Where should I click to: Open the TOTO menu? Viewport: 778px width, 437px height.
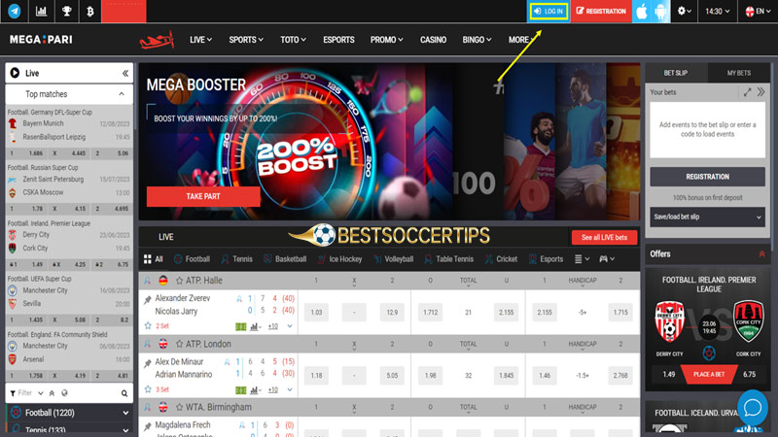[x=293, y=40]
